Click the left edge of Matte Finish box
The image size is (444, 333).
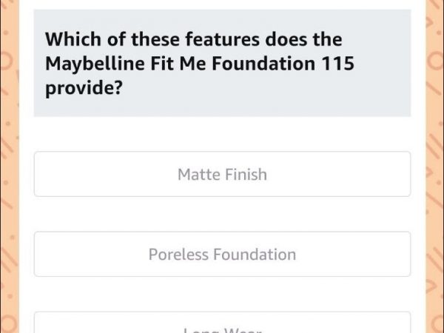pos(38,175)
